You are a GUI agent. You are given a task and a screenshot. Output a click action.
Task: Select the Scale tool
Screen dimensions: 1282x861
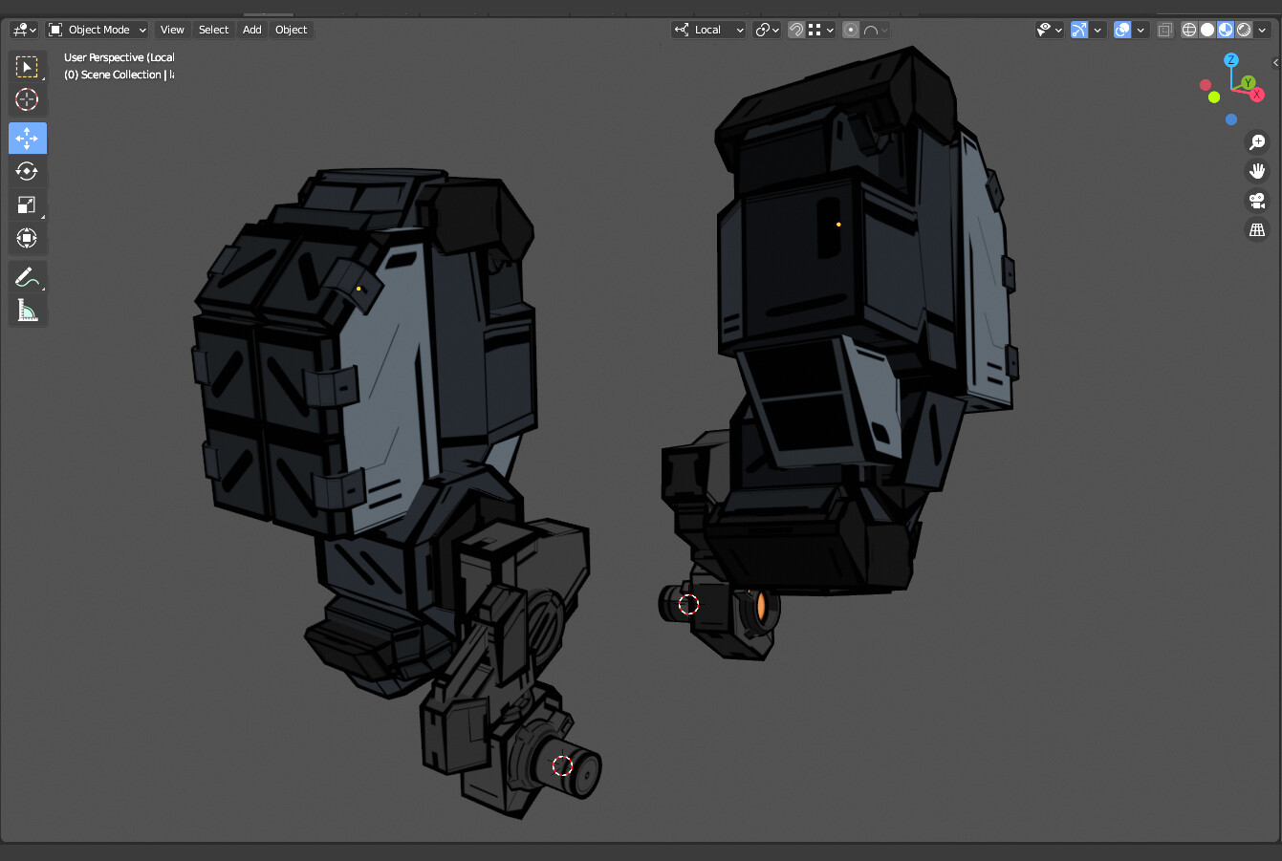[27, 204]
